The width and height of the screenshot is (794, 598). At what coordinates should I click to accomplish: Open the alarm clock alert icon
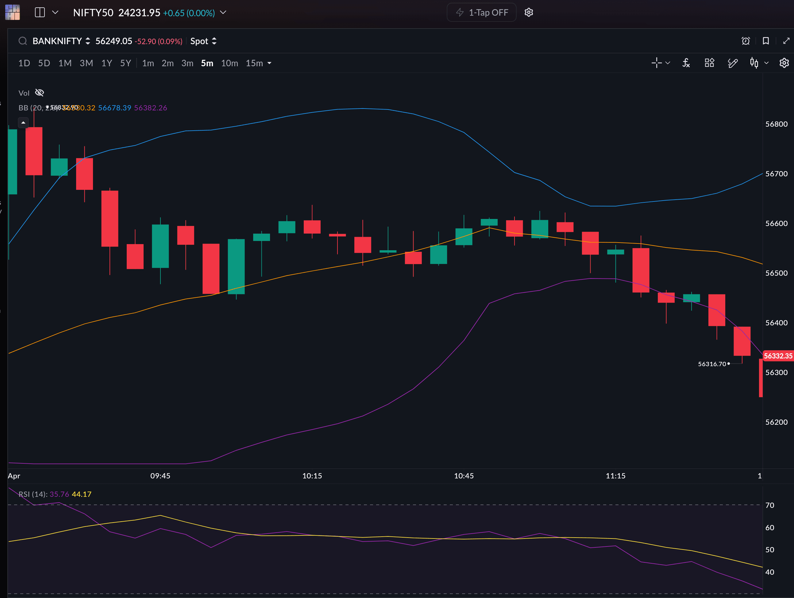pyautogui.click(x=746, y=41)
